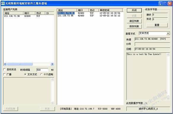Click inside the send message text area
This screenshot has width=173, height=114.
[27, 91]
